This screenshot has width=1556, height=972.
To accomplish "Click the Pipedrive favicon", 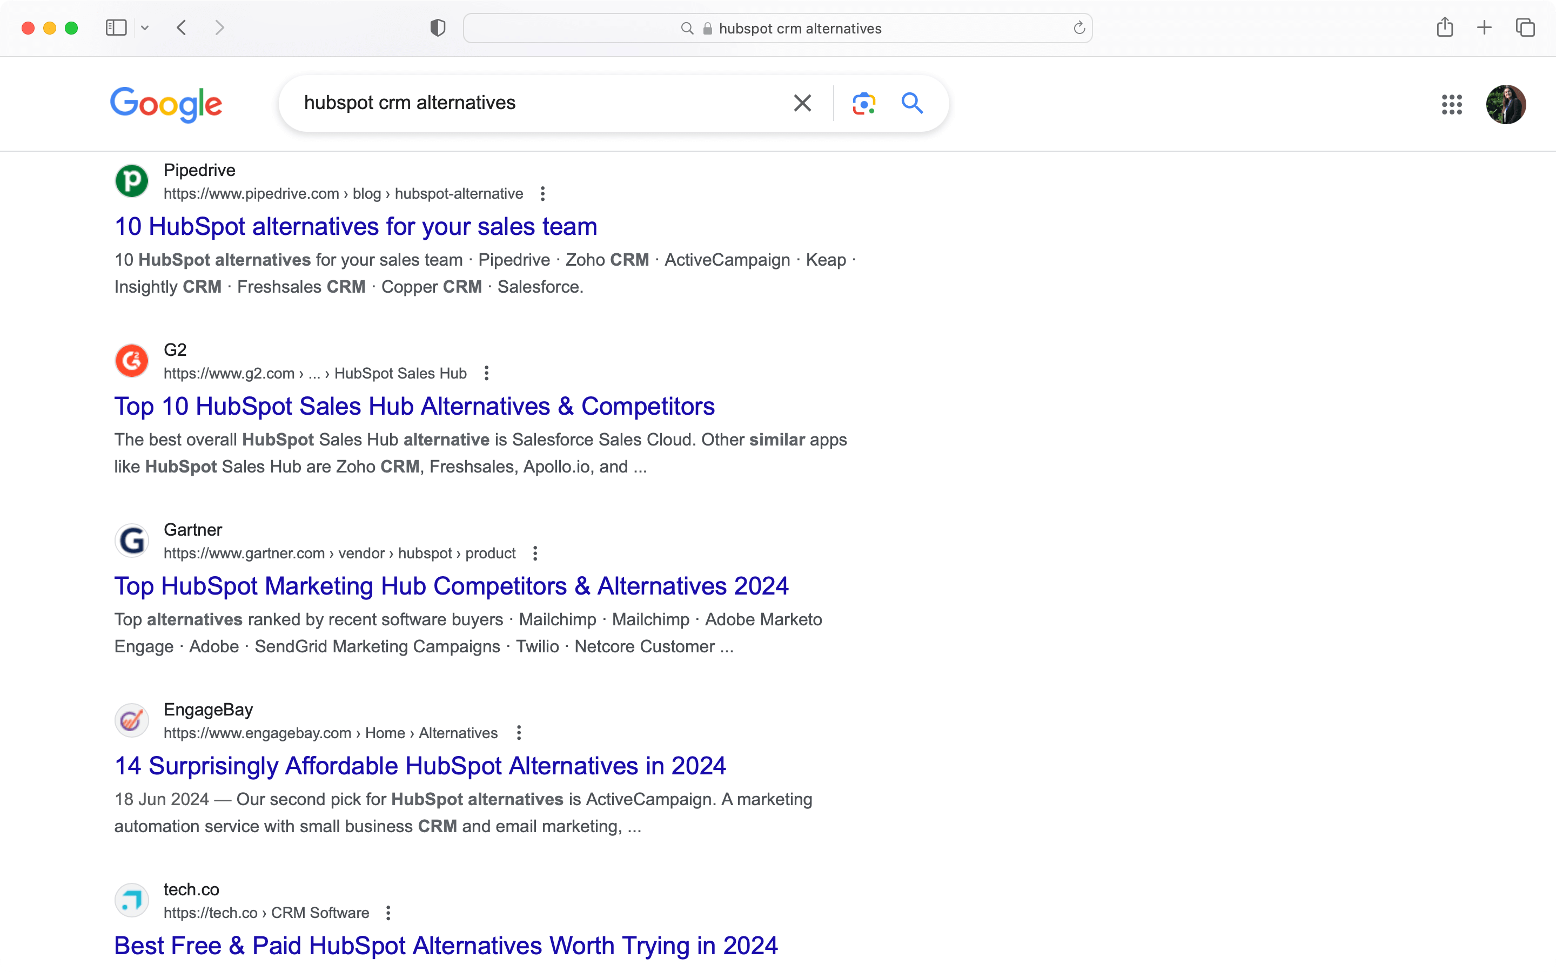I will (132, 181).
